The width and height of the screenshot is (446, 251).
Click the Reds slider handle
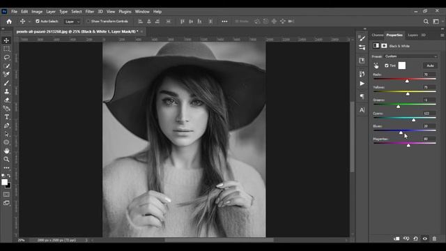point(407,81)
